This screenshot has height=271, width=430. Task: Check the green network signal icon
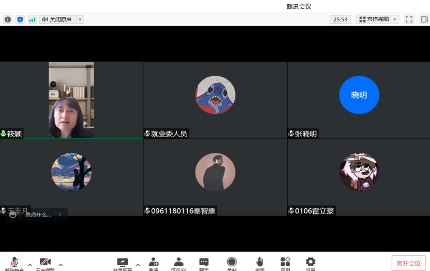(x=32, y=19)
